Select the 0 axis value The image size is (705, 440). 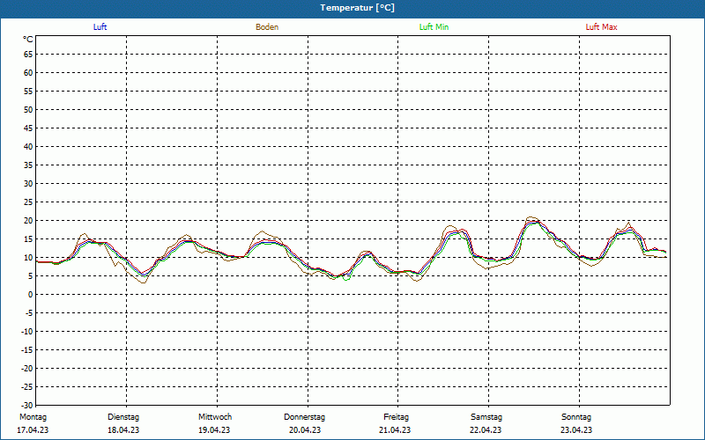(31, 295)
